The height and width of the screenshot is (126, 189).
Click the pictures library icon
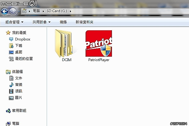(x=11, y=98)
